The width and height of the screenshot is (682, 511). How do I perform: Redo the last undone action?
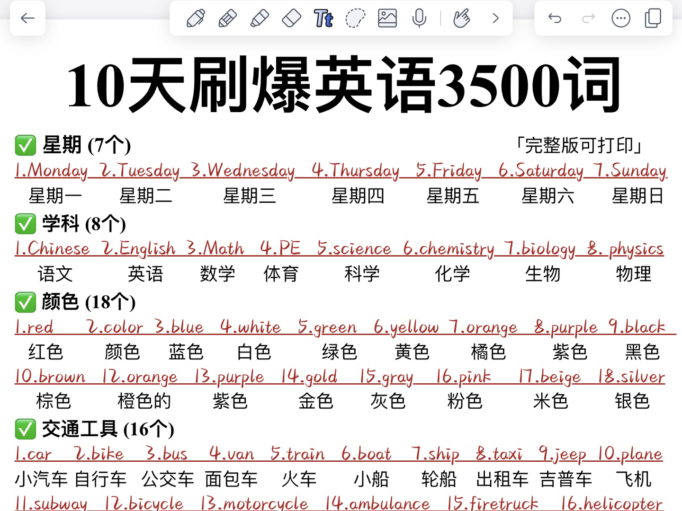588,18
